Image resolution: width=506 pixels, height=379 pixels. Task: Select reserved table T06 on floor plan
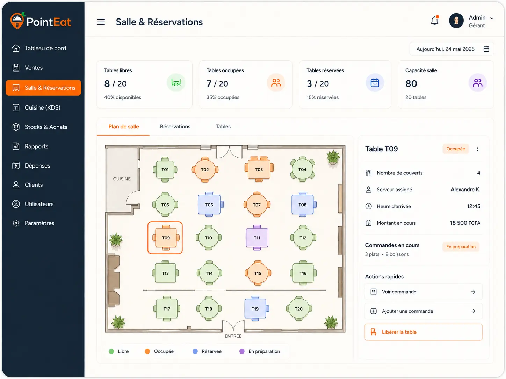click(209, 205)
